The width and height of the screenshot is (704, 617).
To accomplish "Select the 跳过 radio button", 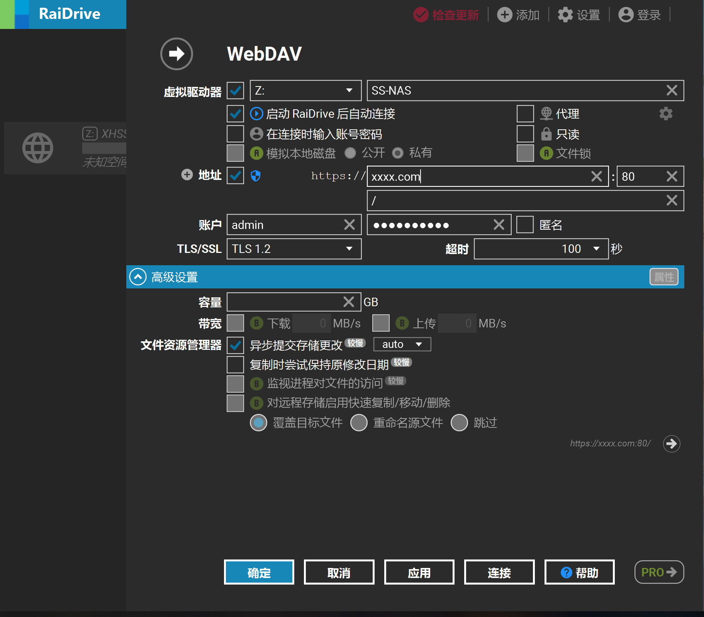I will click(459, 423).
